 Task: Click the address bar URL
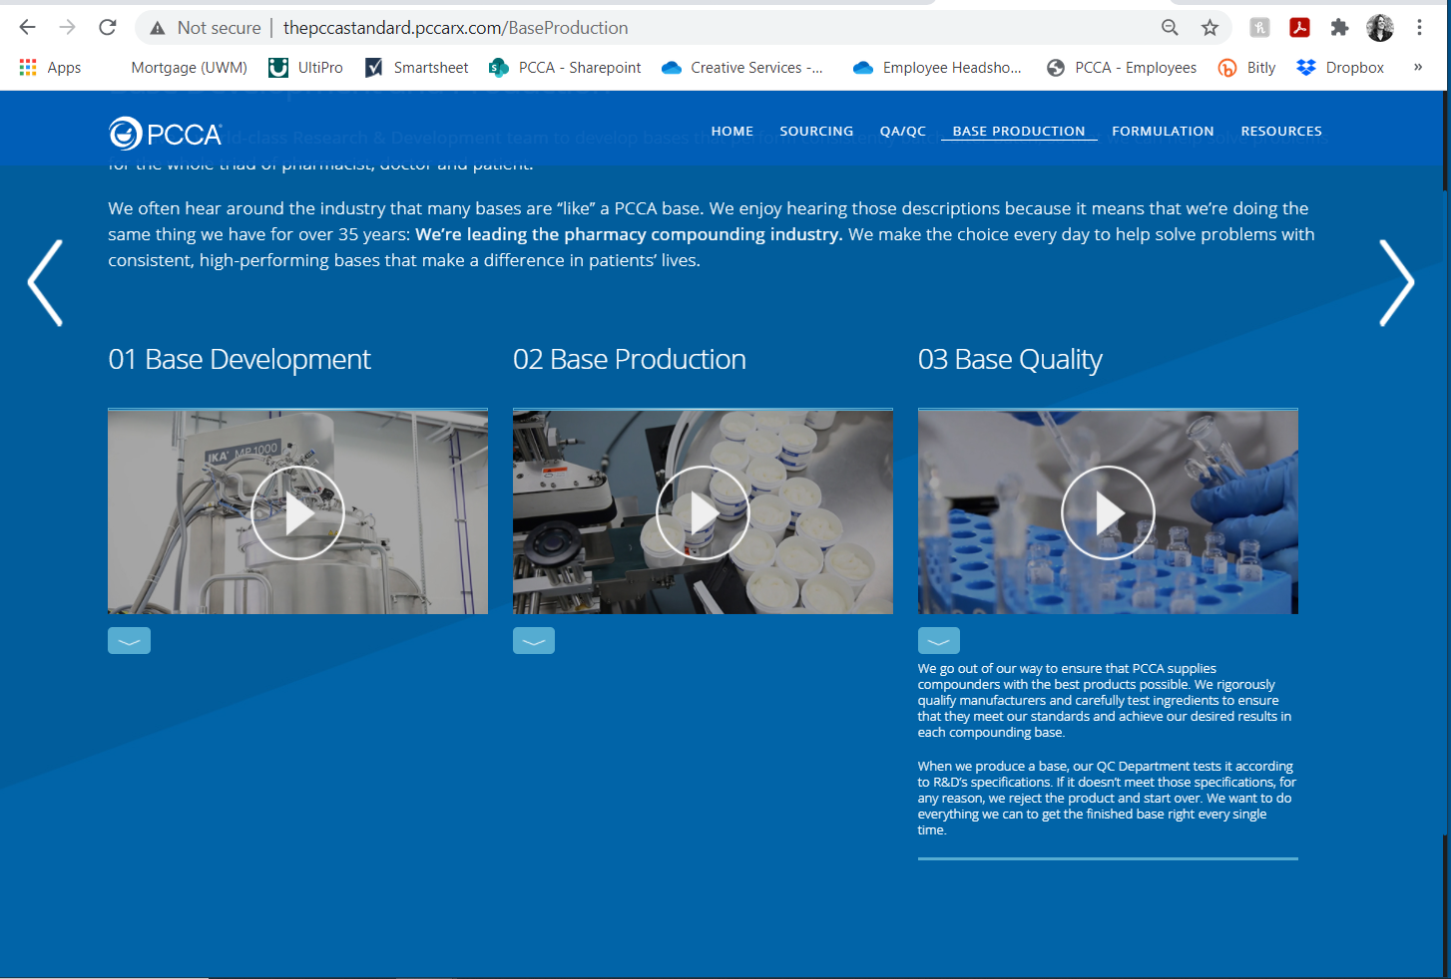pos(455,28)
